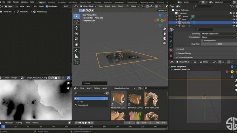Select the Transform tool

pos(77,44)
